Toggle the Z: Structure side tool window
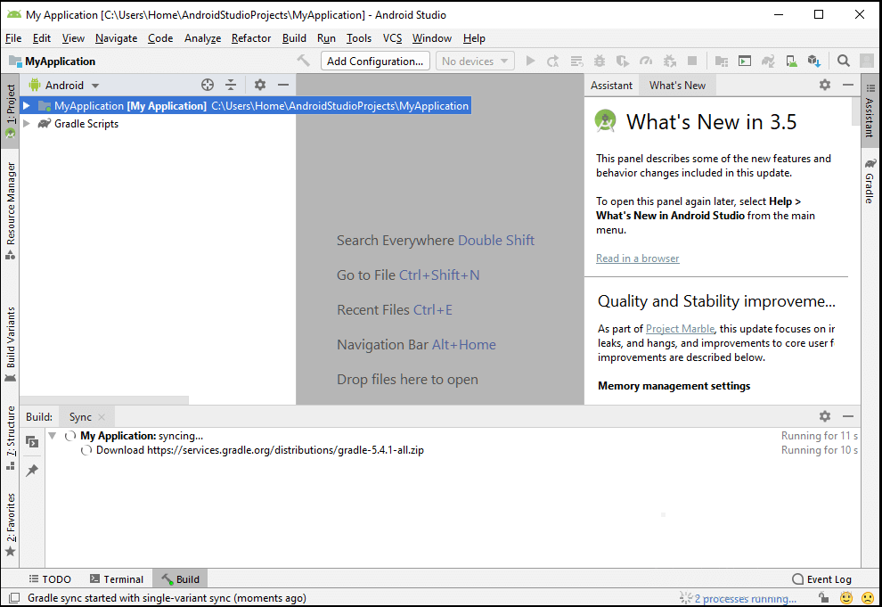The height and width of the screenshot is (607, 882). click(x=10, y=439)
